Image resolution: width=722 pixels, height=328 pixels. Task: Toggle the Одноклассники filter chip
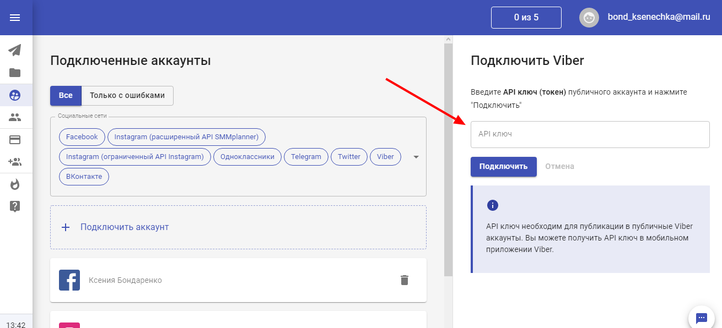[247, 157]
